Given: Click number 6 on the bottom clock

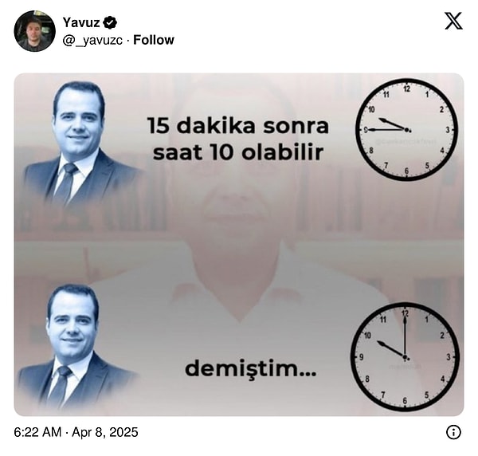Looking at the screenshot, I should tap(405, 400).
